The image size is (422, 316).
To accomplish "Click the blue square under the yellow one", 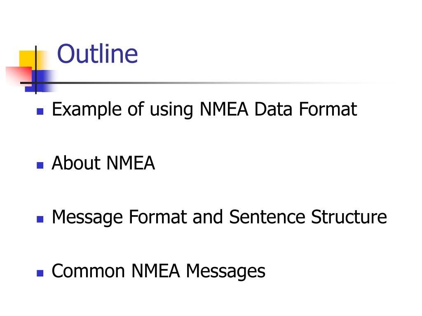I will [x=40, y=81].
